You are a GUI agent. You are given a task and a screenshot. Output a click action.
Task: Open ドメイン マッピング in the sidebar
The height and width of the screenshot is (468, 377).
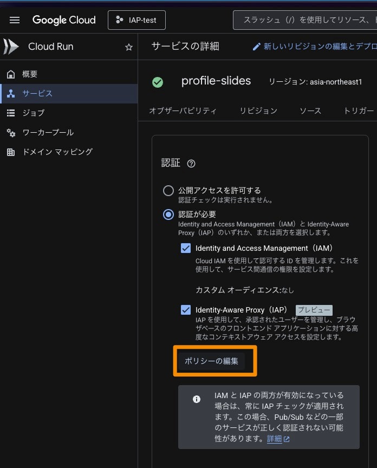tap(69, 152)
